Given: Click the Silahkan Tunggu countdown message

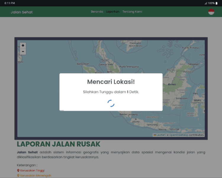Looking at the screenshot, I should tap(111, 92).
